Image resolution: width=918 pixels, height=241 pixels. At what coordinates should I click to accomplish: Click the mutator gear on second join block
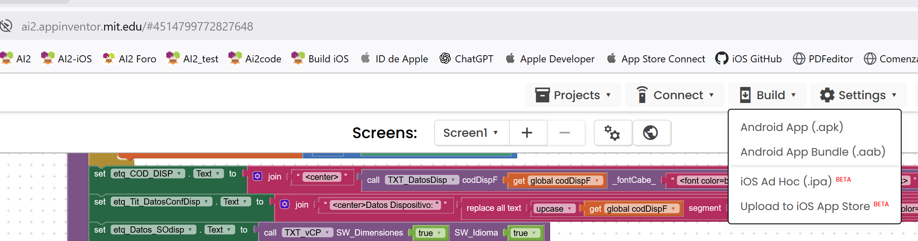tap(285, 205)
